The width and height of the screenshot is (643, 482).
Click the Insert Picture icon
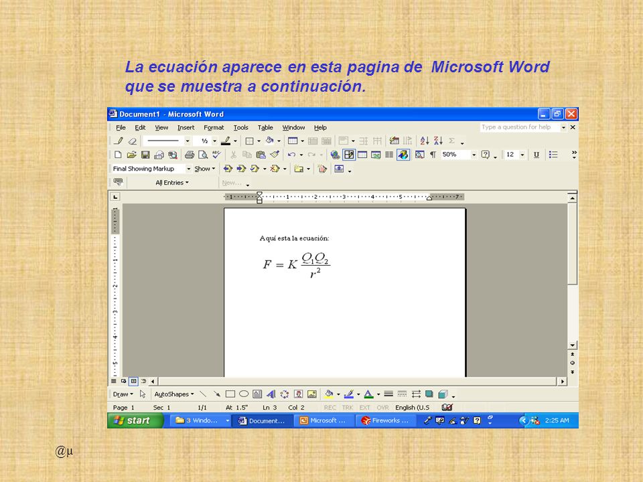(x=312, y=394)
